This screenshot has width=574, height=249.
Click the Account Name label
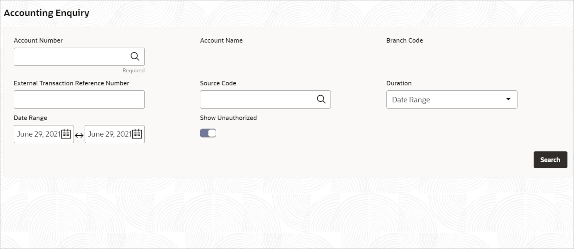tap(221, 40)
